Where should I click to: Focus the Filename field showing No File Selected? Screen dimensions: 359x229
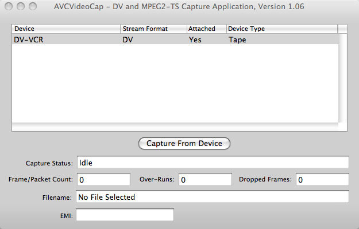pos(213,196)
